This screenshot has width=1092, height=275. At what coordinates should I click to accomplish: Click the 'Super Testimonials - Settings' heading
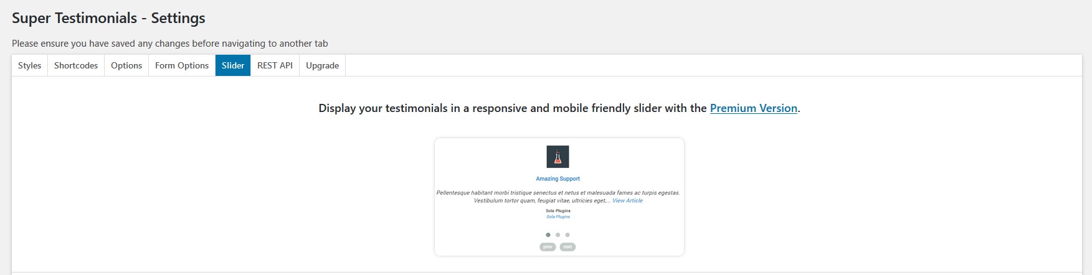pos(108,18)
